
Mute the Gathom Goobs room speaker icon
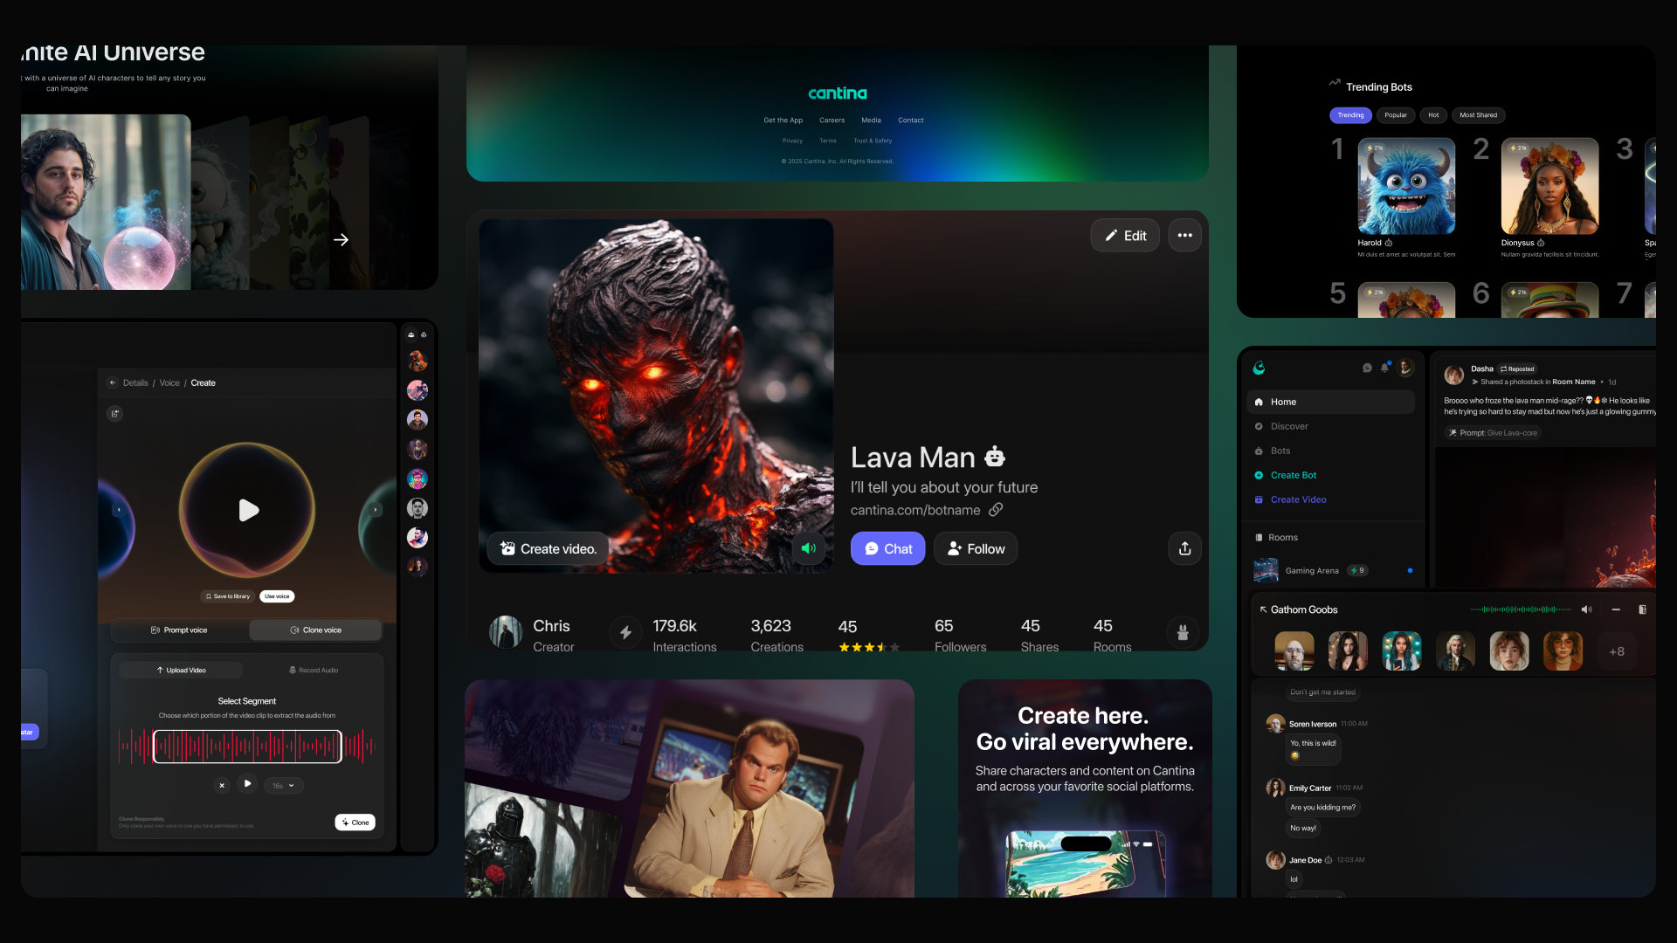(x=1587, y=609)
